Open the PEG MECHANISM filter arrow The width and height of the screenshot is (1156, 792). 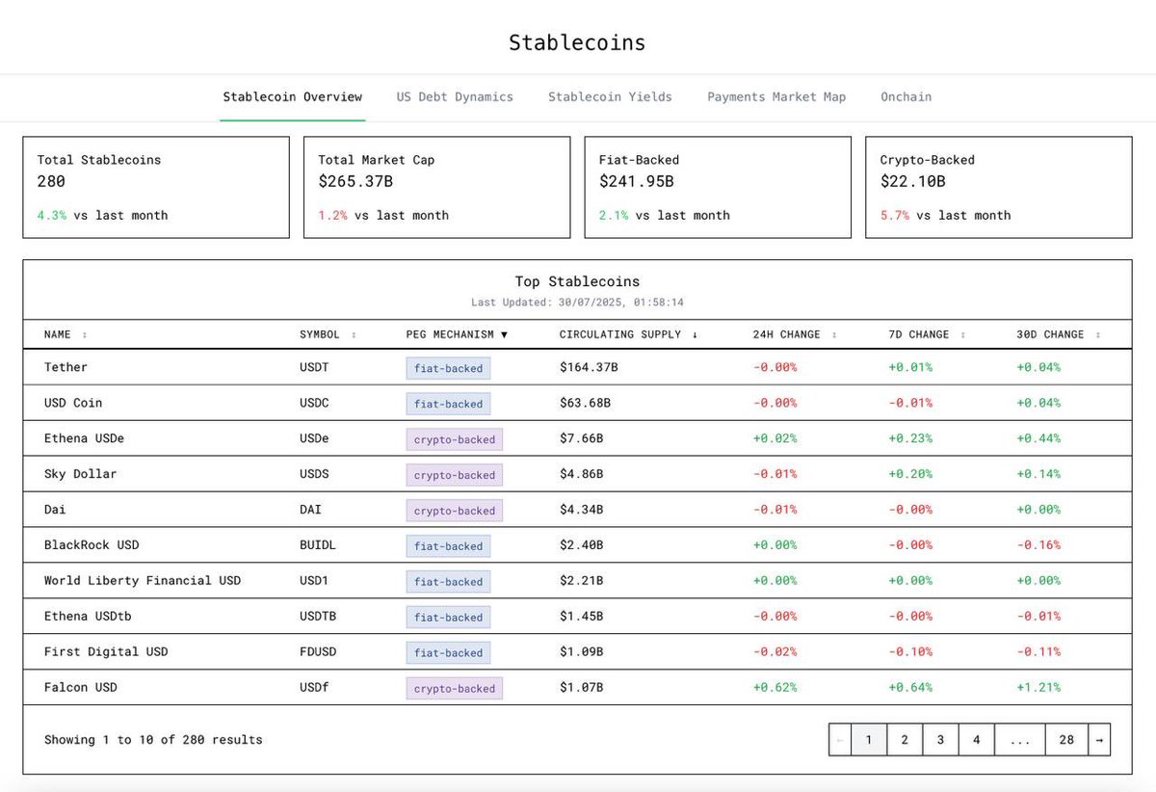[504, 334]
